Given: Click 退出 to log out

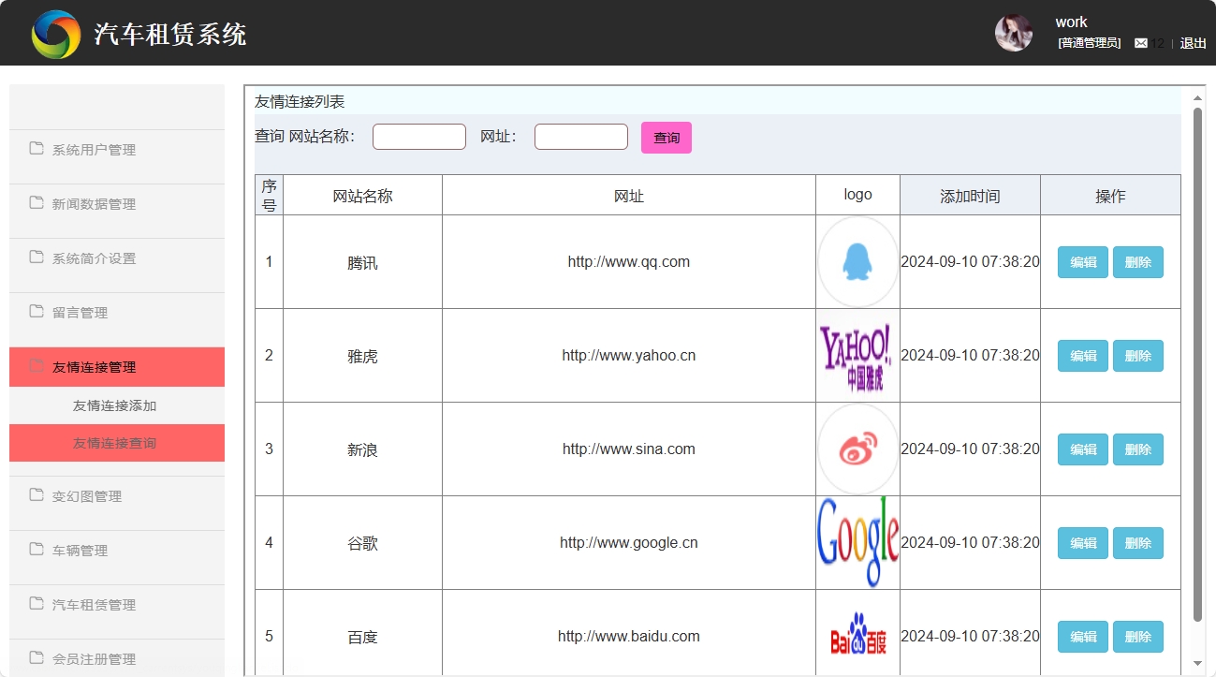Looking at the screenshot, I should (1192, 43).
